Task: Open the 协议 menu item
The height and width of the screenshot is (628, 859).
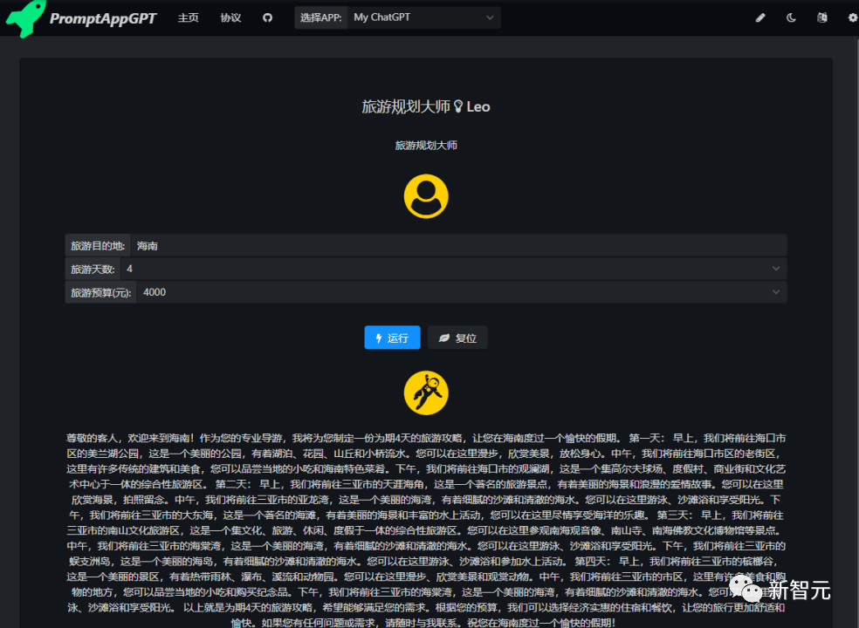Action: [x=230, y=17]
